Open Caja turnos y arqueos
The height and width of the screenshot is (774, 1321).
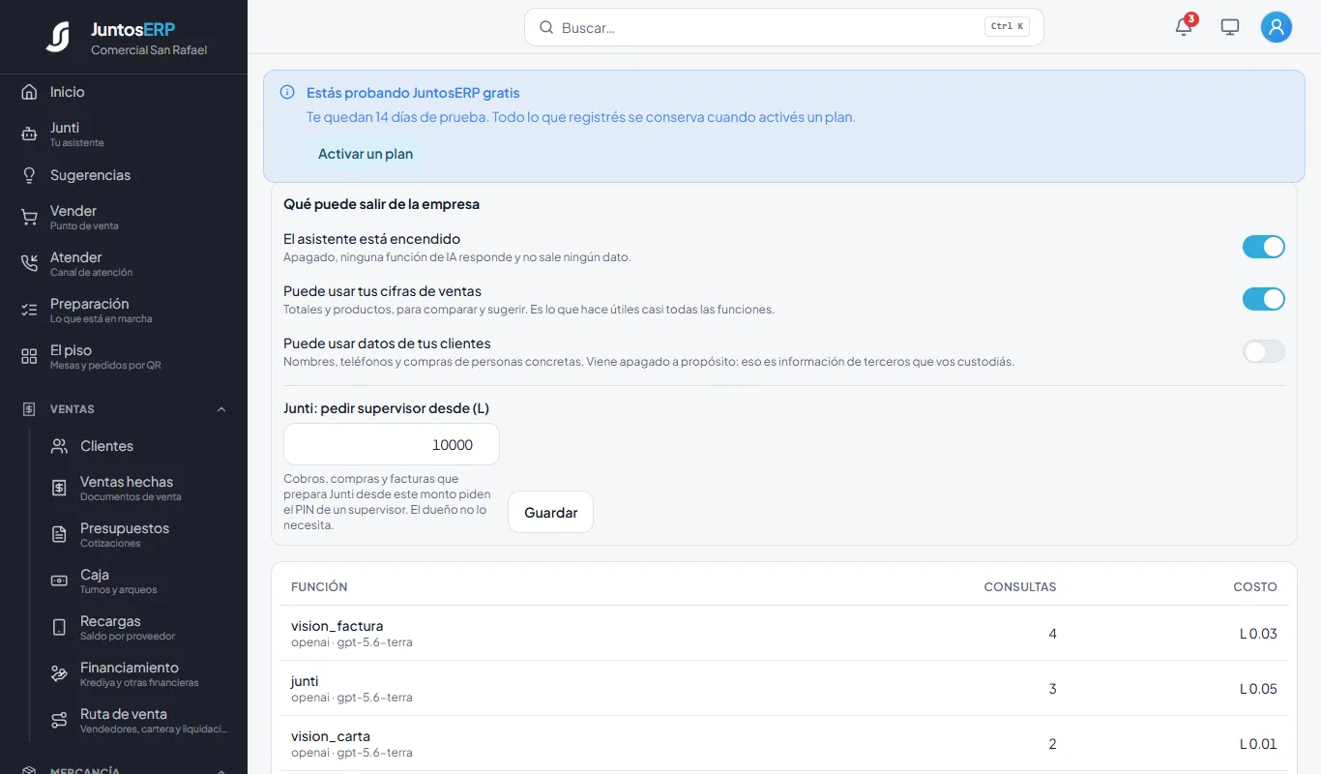coord(139,581)
